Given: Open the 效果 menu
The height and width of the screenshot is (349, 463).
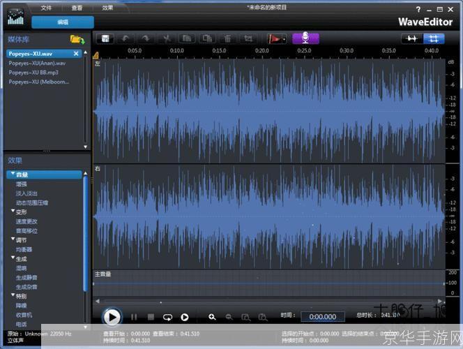Looking at the screenshot, I should (x=107, y=8).
